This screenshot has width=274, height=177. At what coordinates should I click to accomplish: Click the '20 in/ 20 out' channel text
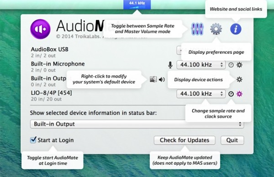click(x=46, y=99)
